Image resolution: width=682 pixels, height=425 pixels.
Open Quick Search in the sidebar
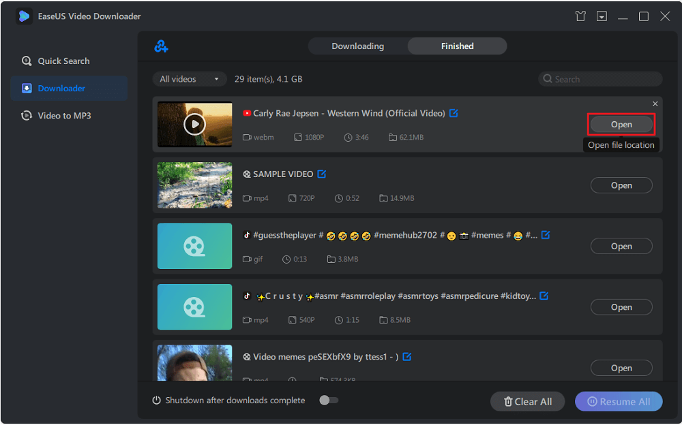click(63, 61)
